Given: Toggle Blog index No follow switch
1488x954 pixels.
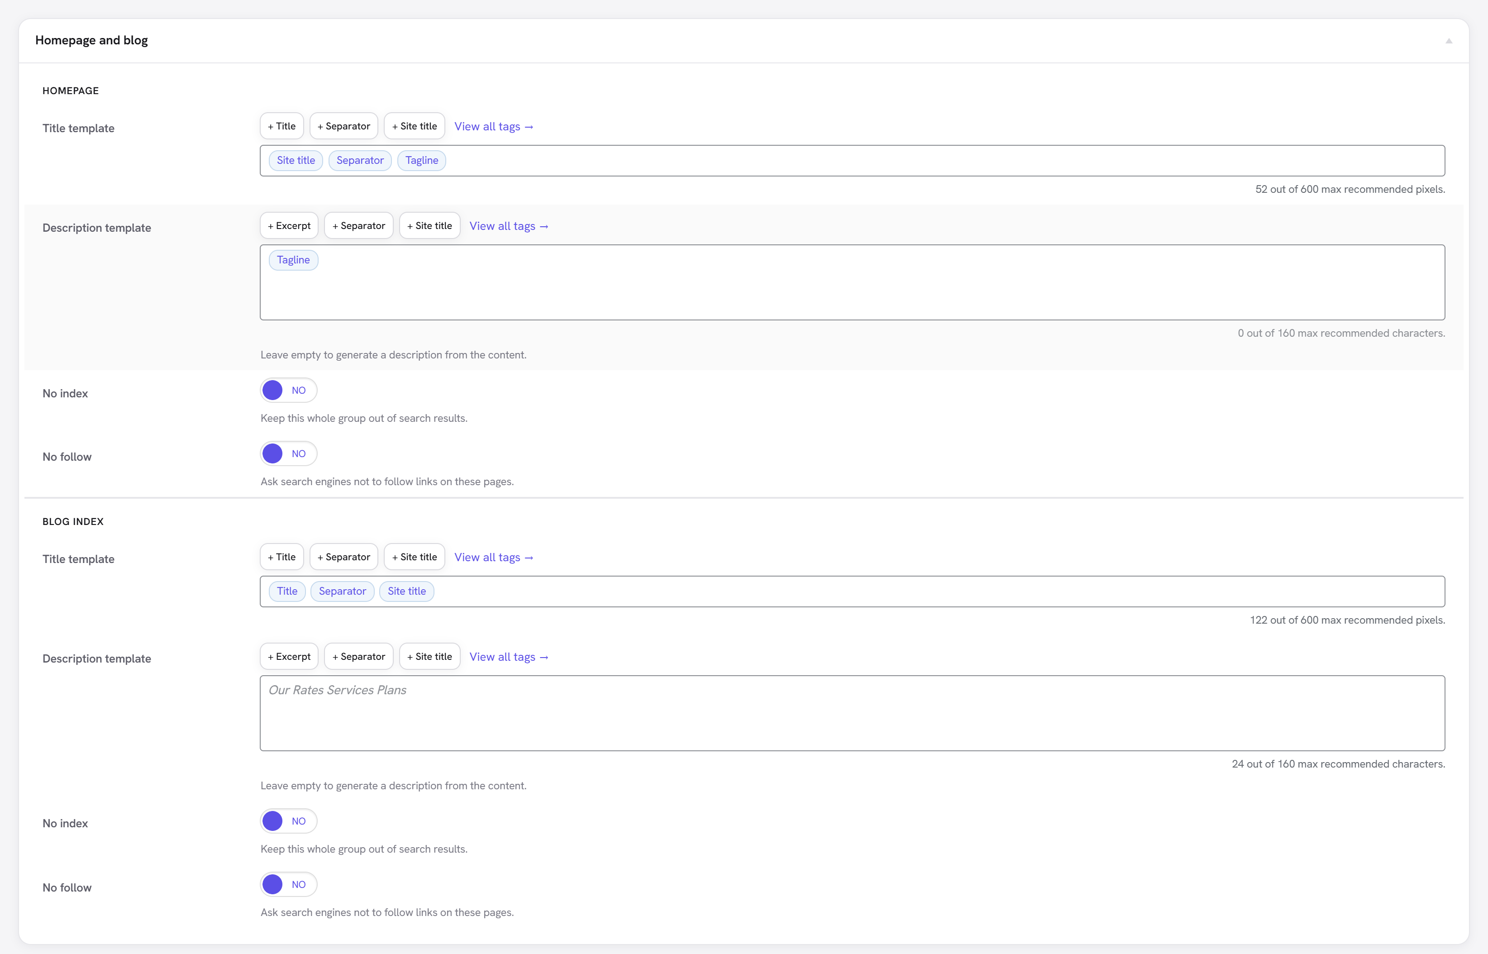Looking at the screenshot, I should tap(289, 885).
